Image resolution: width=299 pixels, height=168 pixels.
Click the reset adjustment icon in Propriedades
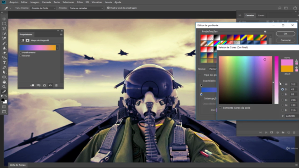pos(44,85)
